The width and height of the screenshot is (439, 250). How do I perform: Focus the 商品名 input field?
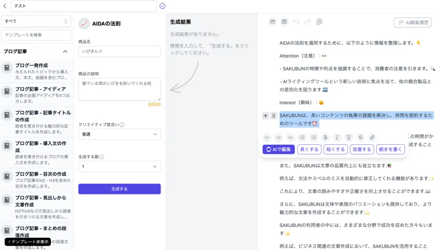tap(119, 51)
